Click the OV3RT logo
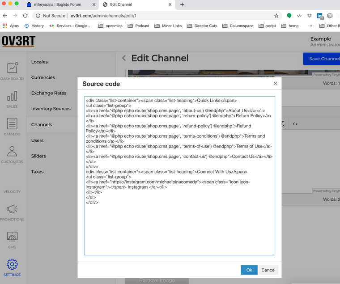This screenshot has height=284, width=340. (x=19, y=41)
